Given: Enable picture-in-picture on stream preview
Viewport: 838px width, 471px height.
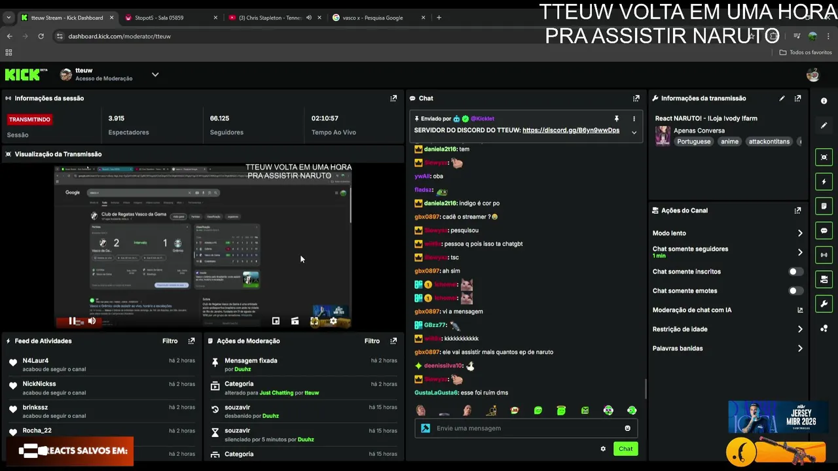Looking at the screenshot, I should [276, 321].
